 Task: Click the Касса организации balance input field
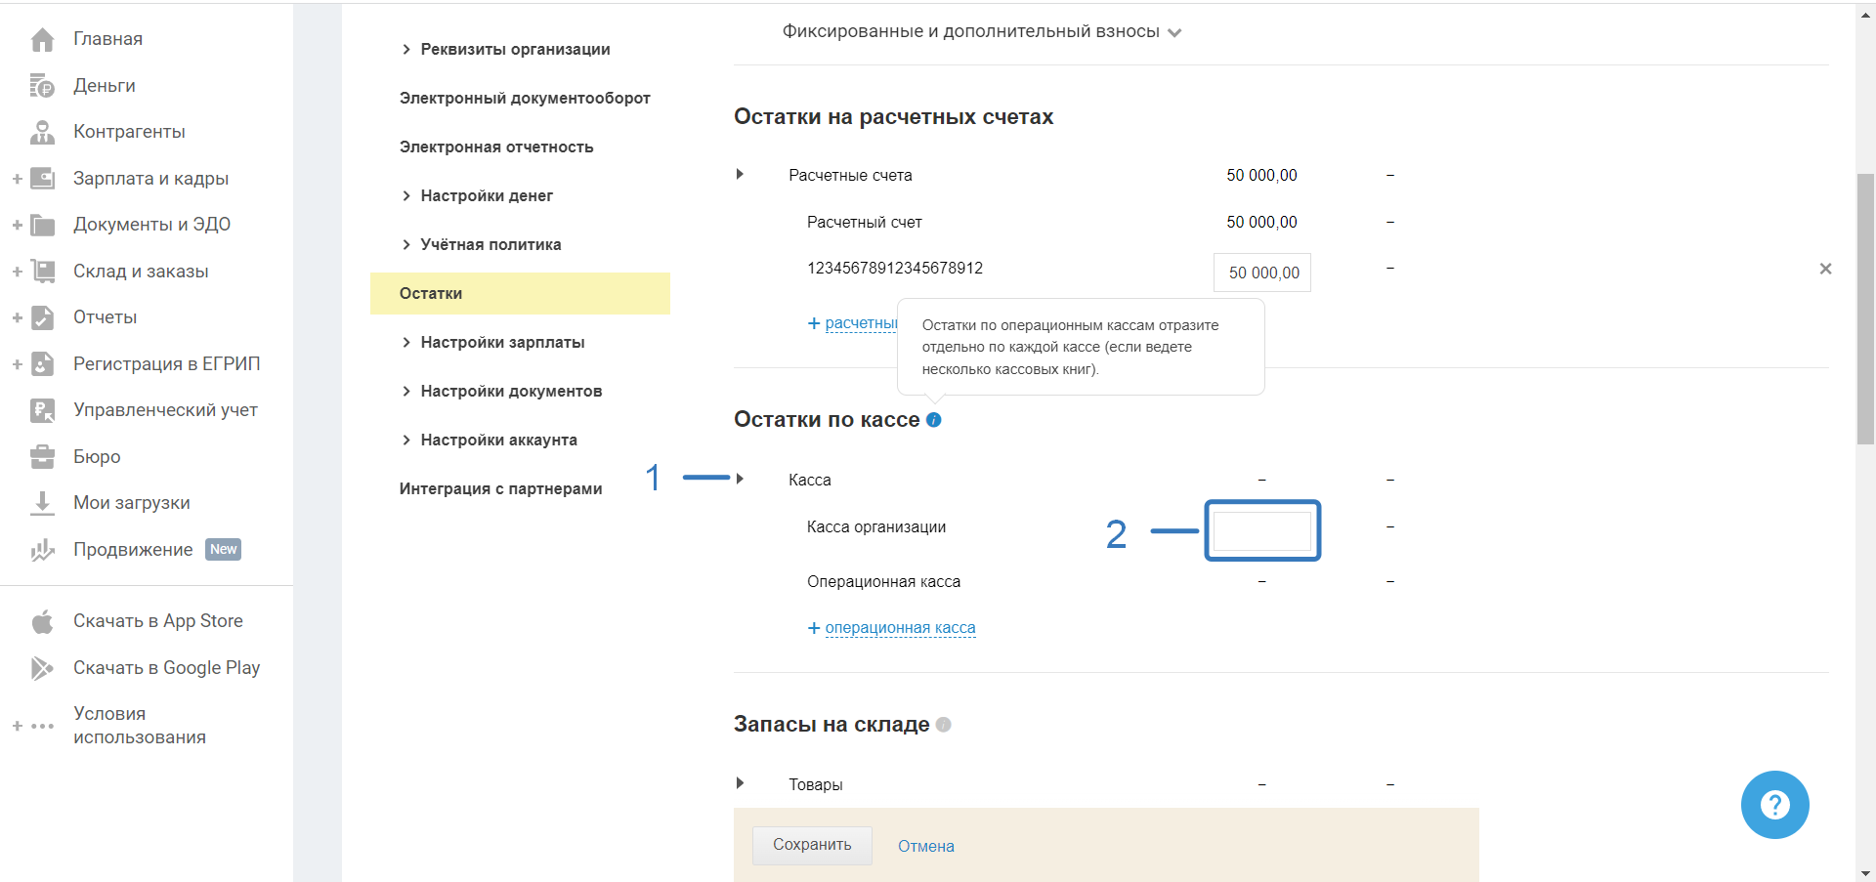pos(1261,530)
